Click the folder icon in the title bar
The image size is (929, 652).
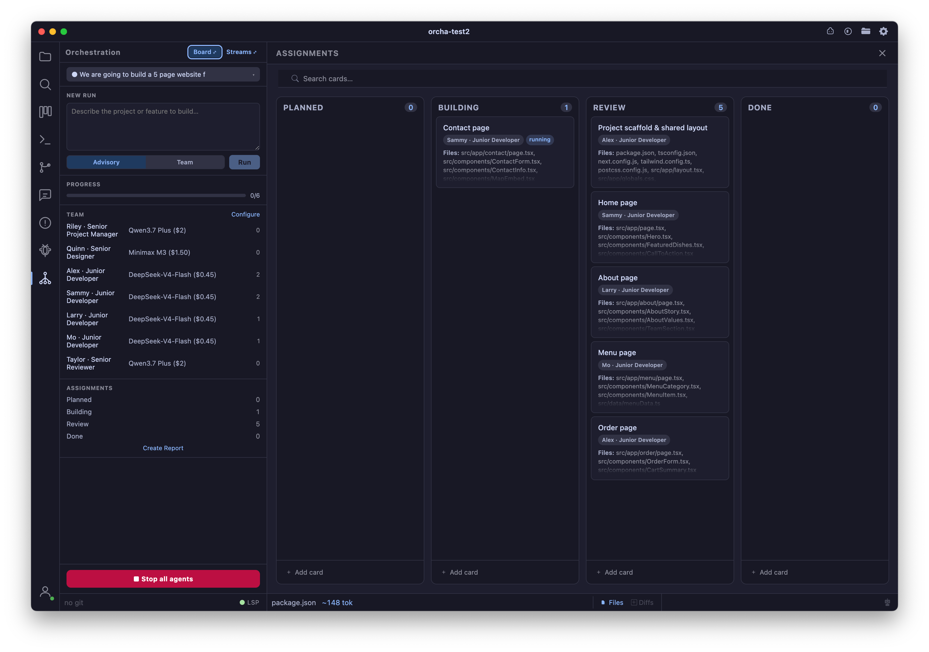(x=866, y=31)
